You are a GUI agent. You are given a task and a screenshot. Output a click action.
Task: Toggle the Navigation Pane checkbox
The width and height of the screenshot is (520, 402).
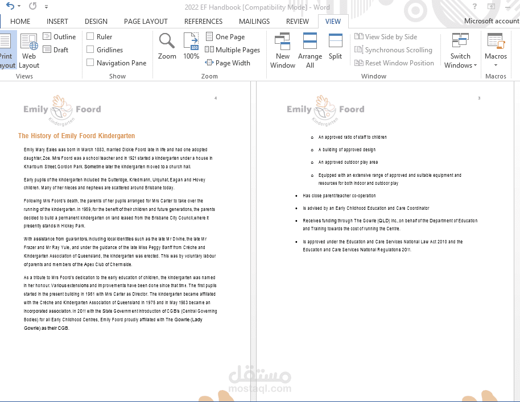[x=90, y=63]
